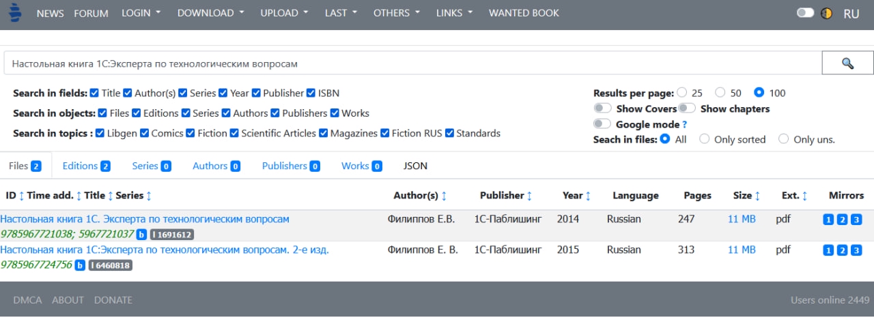874x326 pixels.
Task: Click mirror 2 for the 2014 book
Action: click(x=842, y=220)
